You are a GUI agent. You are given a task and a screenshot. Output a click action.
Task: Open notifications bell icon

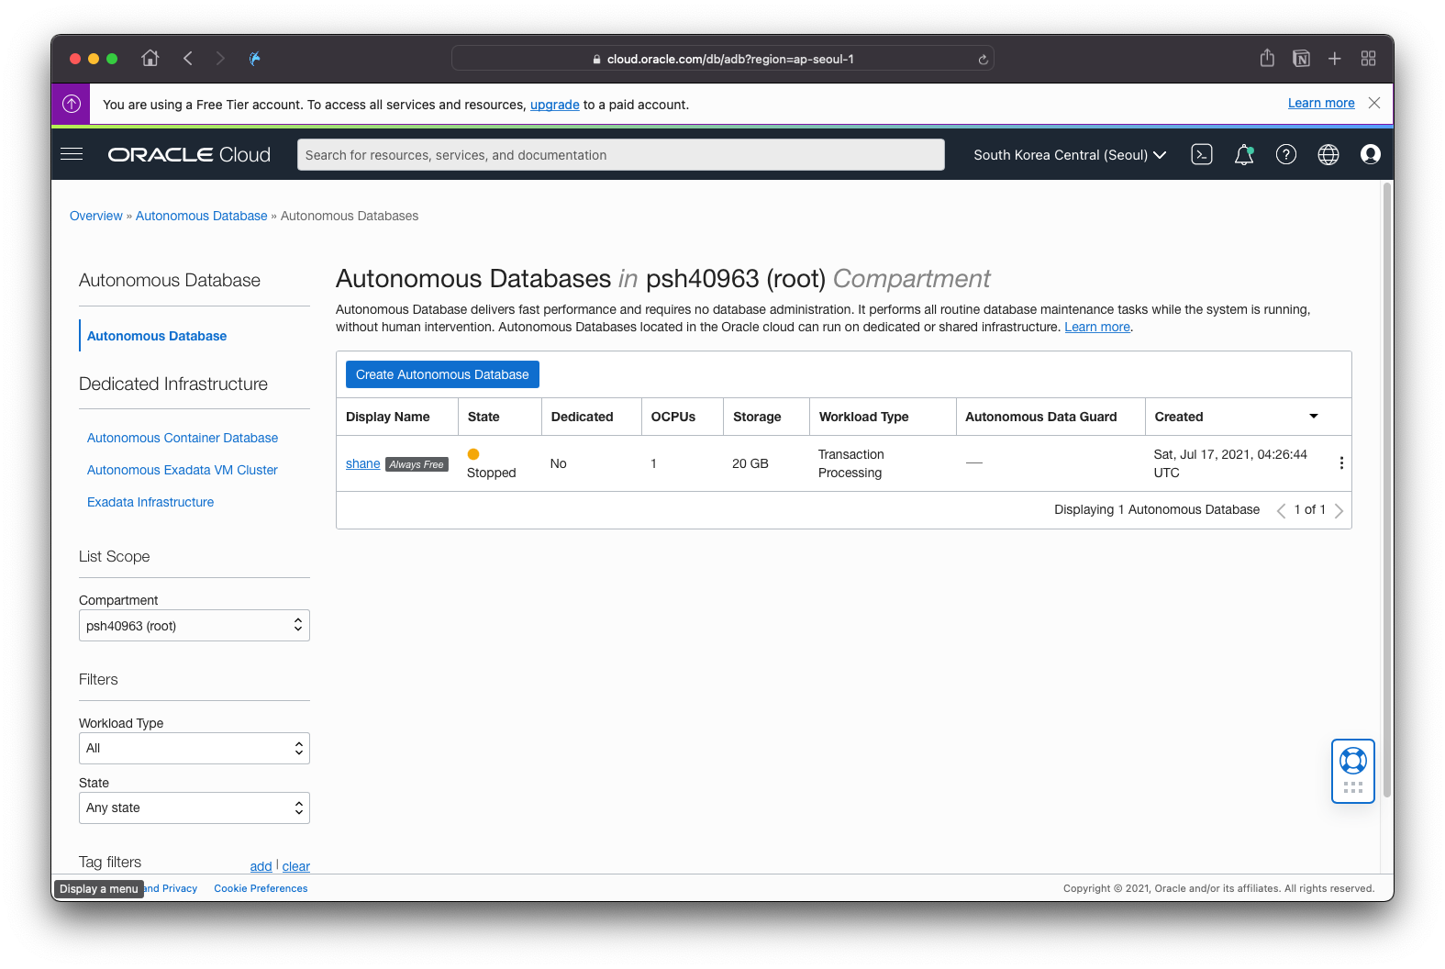click(1244, 154)
